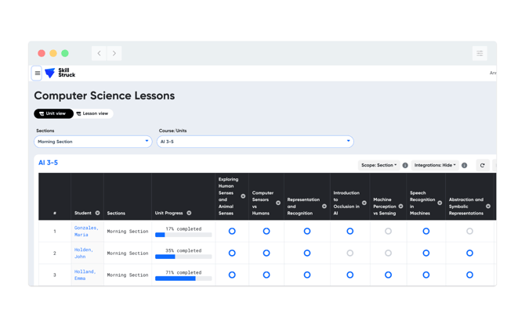The height and width of the screenshot is (327, 525).
Task: Open the Morning Section dropdown
Action: pyautogui.click(x=92, y=142)
